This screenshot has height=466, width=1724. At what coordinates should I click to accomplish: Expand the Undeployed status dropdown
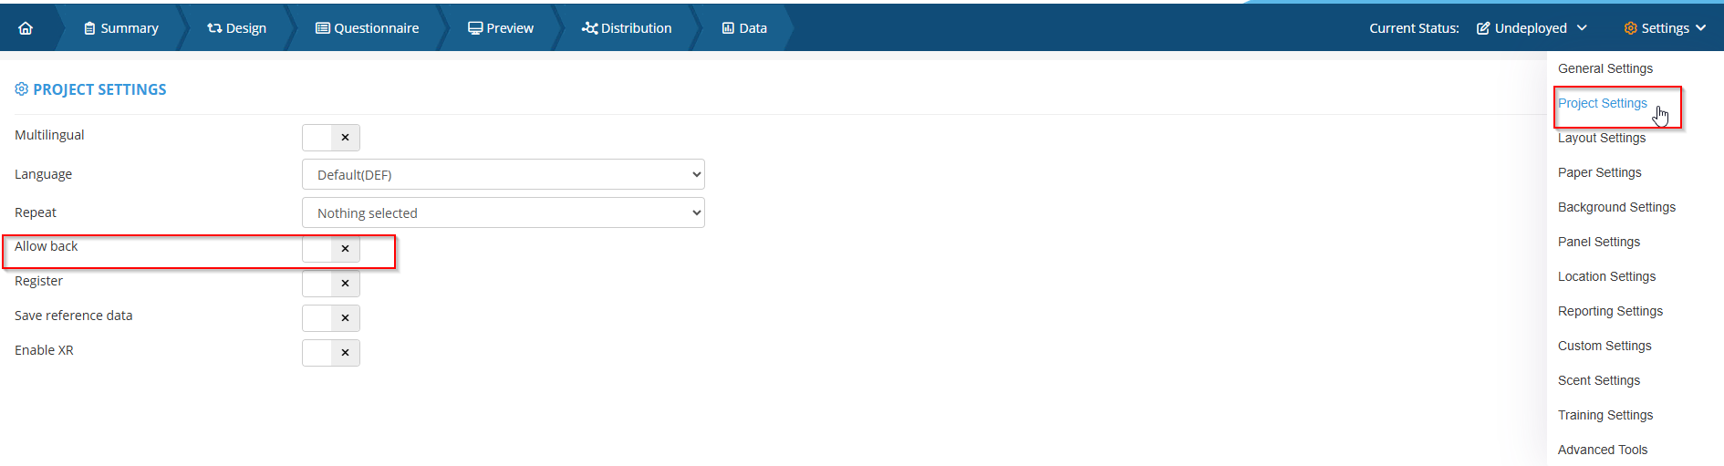point(1532,28)
